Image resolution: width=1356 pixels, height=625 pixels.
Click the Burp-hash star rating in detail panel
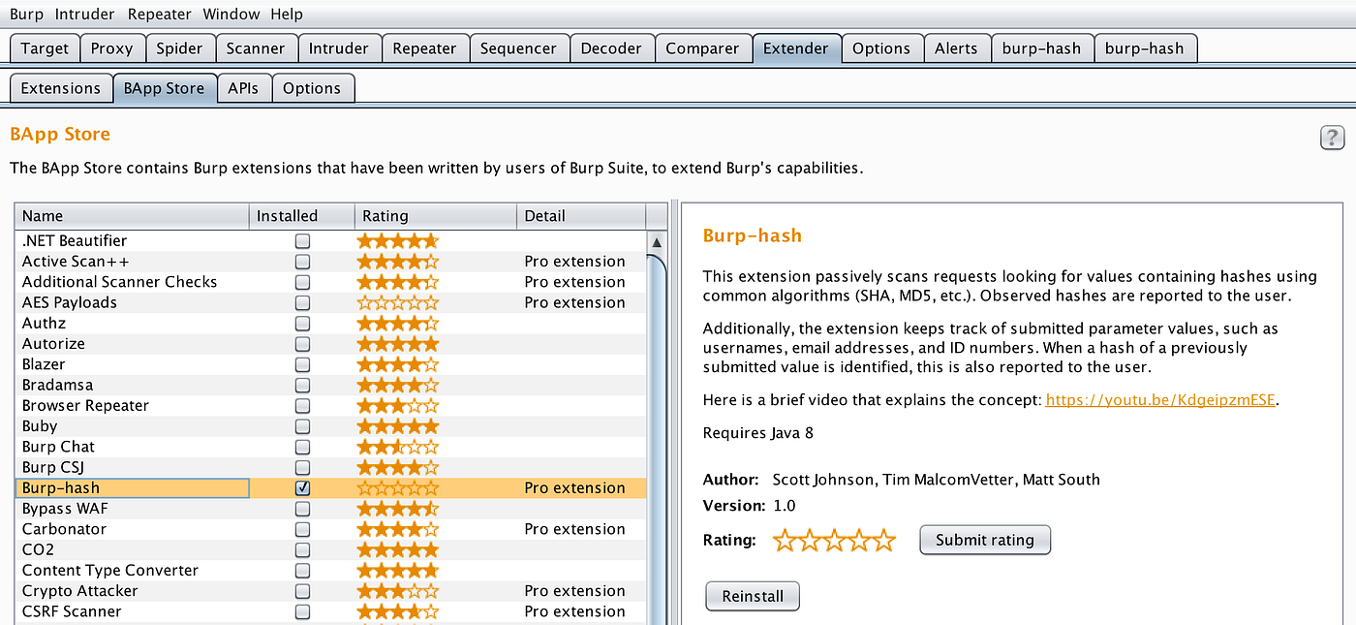835,541
